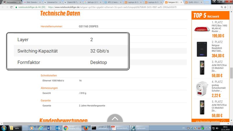
Task: Click the Technische Daten heading
Action: [x=60, y=13]
